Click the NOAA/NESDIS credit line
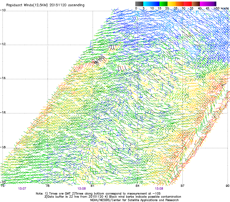Viewport: 230px width, 202px height. point(134,200)
